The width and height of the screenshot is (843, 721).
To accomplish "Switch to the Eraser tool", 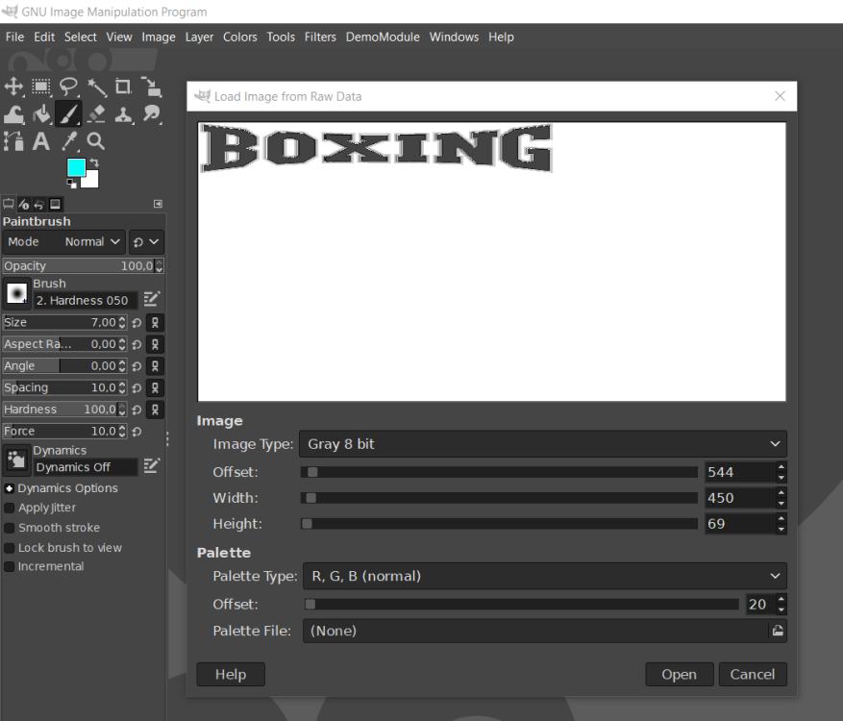I will 96,114.
